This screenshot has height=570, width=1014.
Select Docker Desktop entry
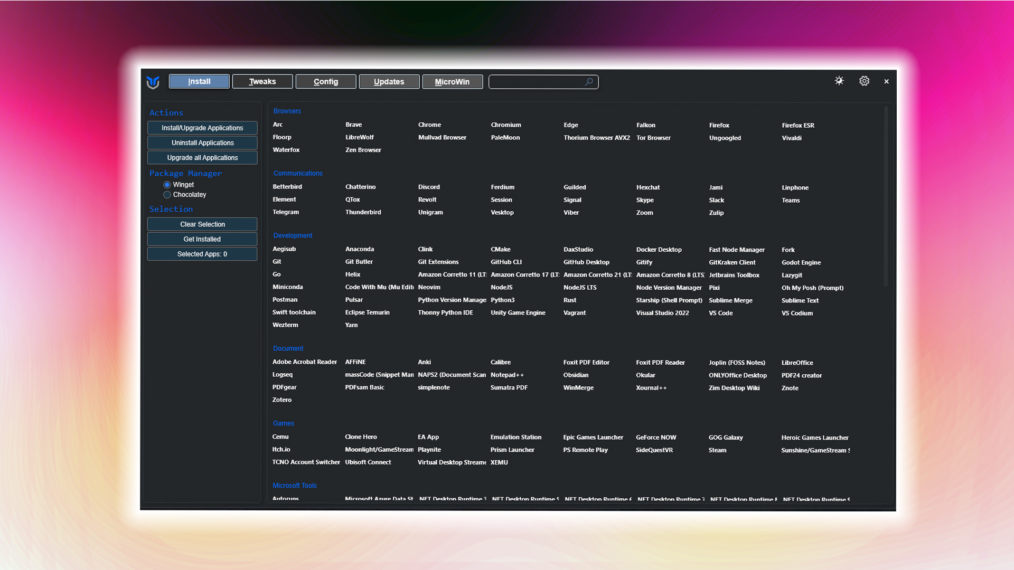coord(659,250)
